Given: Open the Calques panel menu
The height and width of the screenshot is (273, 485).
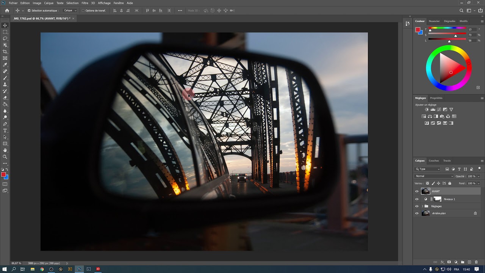Looking at the screenshot, I should point(482,161).
